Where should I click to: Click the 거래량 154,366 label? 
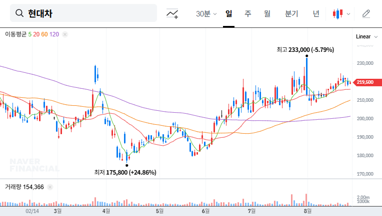coord(24,187)
